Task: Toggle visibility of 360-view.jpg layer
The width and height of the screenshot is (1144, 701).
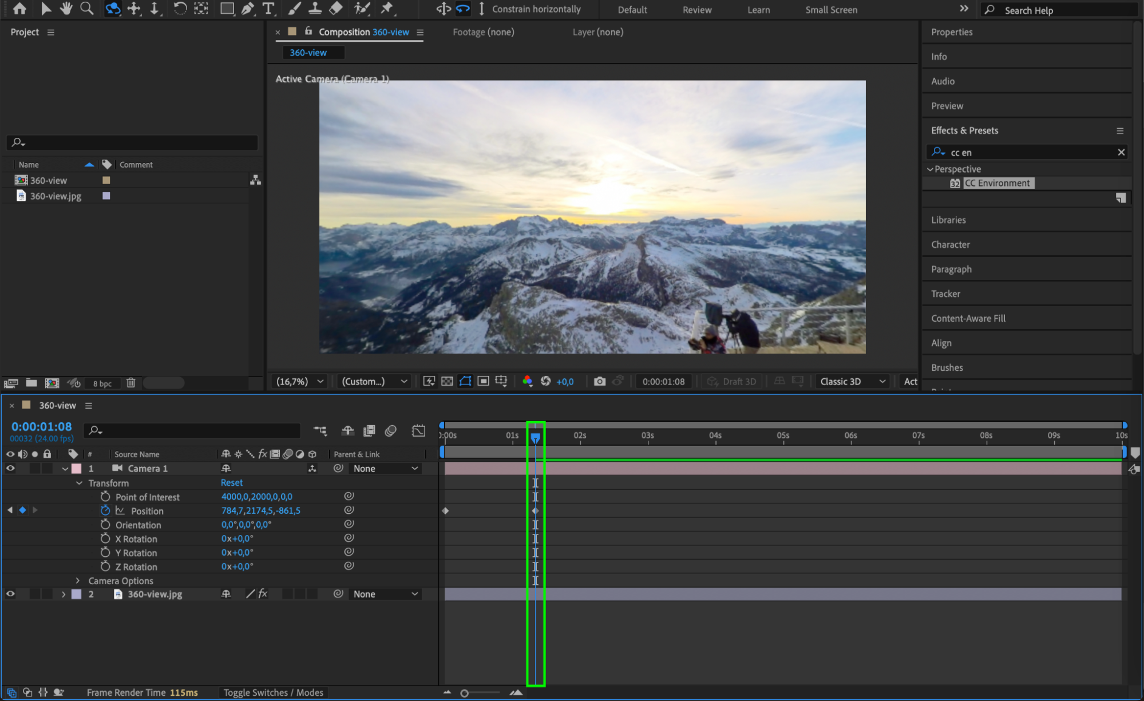Action: (x=10, y=594)
